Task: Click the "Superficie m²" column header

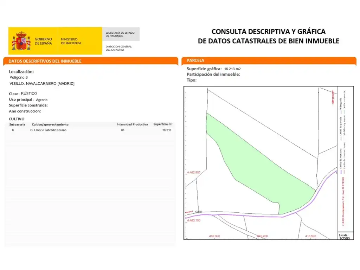Action: [x=163, y=124]
